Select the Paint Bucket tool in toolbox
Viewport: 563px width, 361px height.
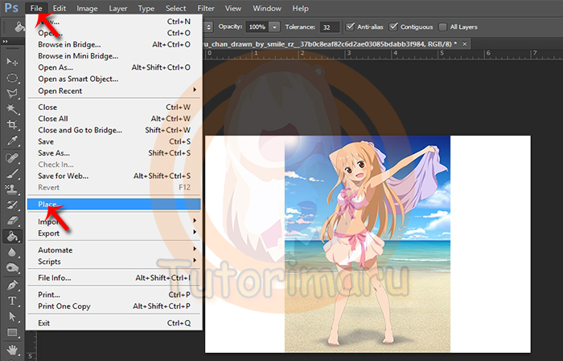[12, 236]
